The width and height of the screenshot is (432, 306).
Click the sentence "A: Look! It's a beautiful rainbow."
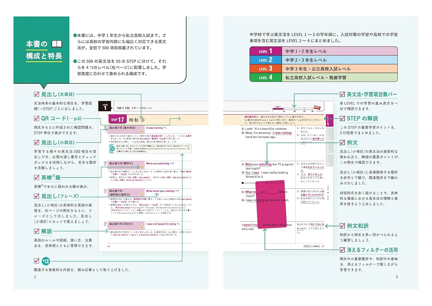(x=264, y=129)
